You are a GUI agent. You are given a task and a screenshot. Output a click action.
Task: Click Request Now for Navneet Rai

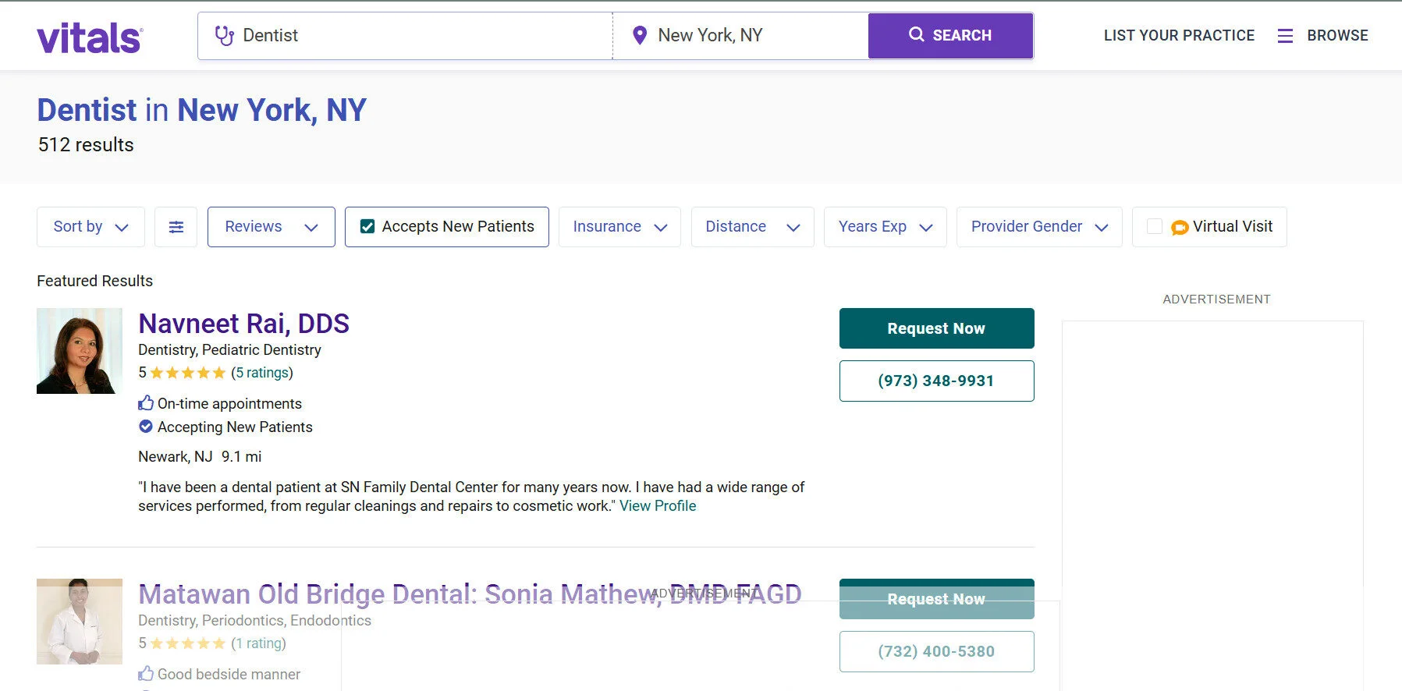coord(936,328)
